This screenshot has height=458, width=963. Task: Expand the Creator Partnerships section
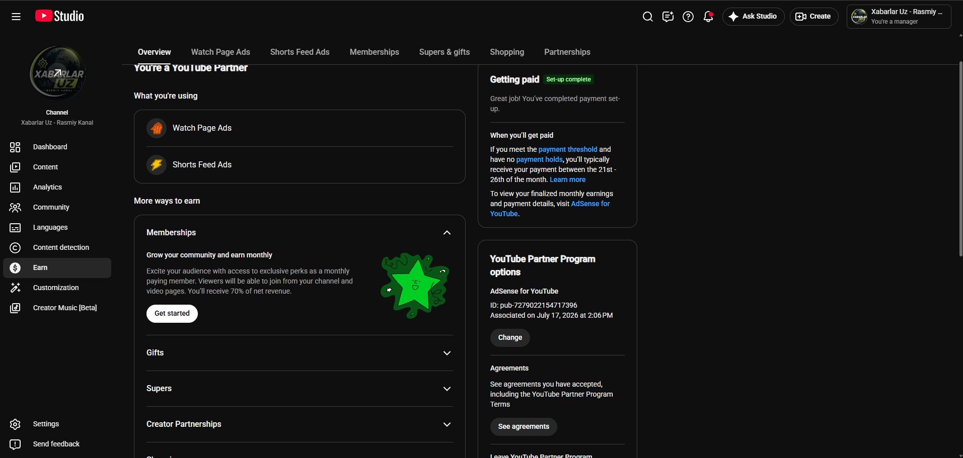pos(447,424)
